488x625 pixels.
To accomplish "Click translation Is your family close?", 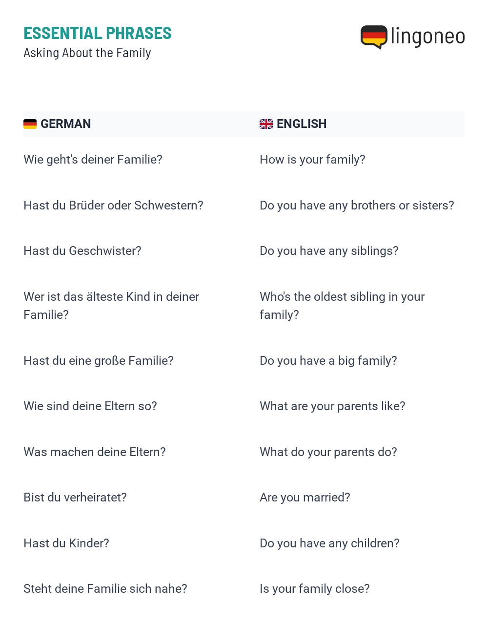I will (315, 589).
